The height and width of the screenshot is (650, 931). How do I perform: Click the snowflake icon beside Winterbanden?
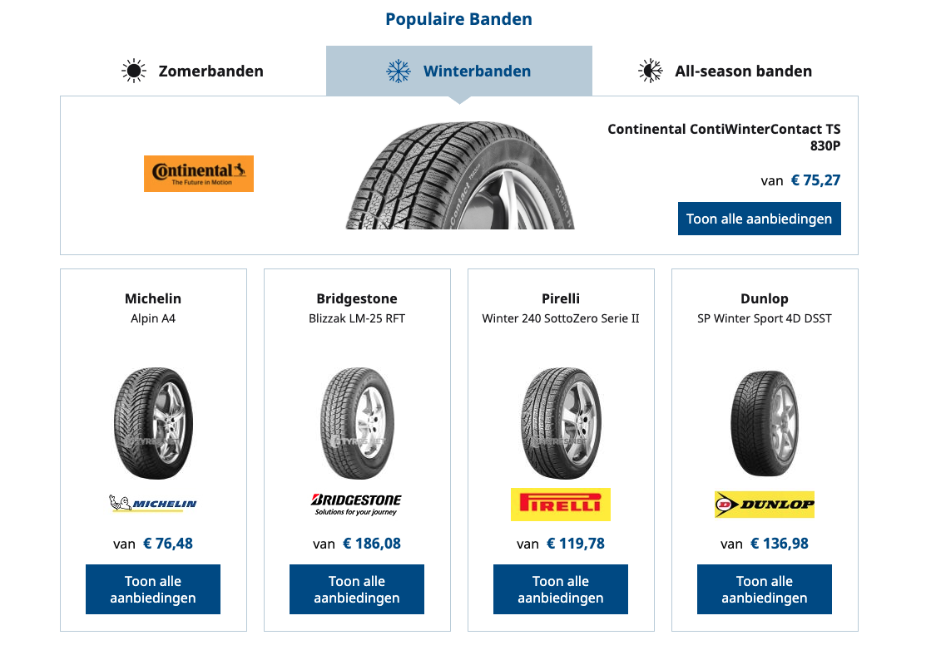click(399, 71)
